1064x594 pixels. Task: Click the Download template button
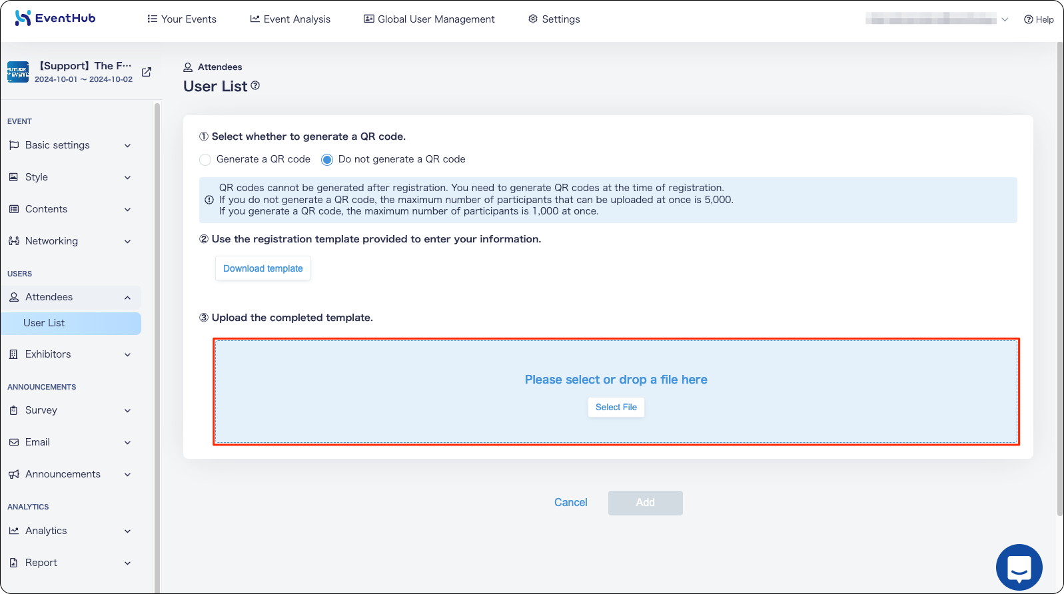tap(263, 268)
